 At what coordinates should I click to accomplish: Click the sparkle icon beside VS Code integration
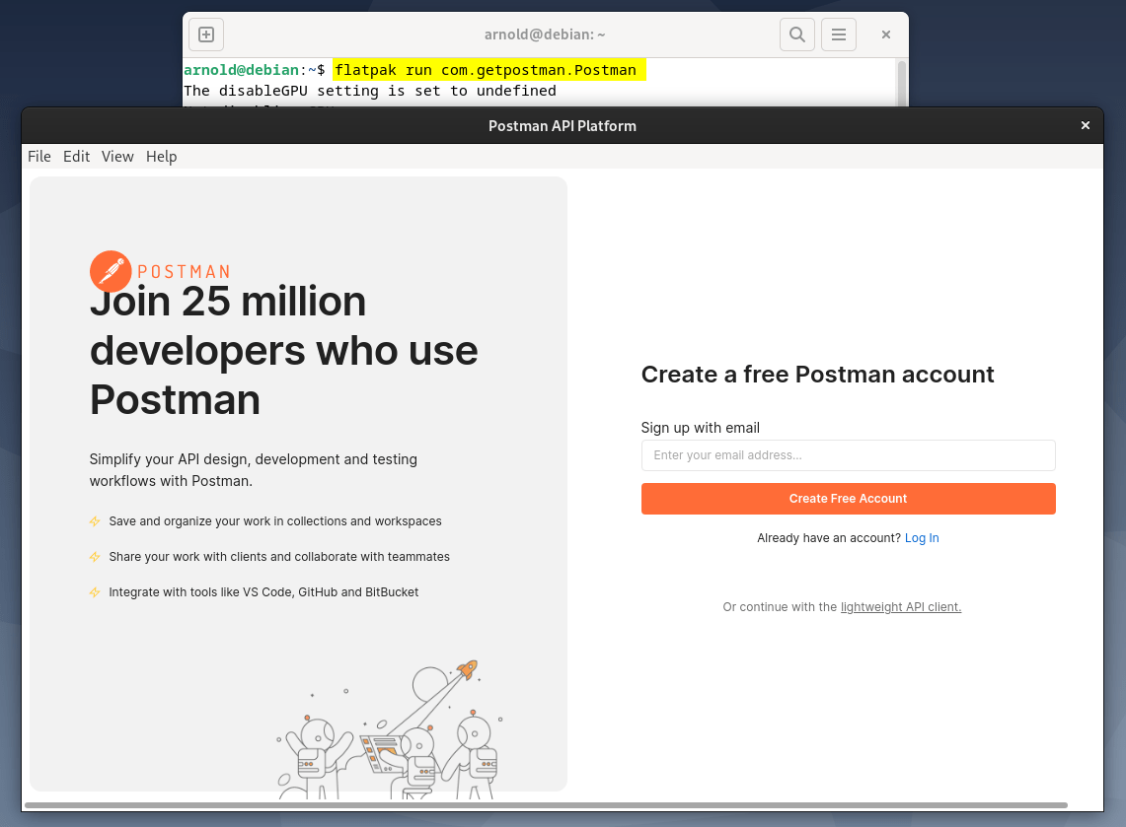click(95, 592)
